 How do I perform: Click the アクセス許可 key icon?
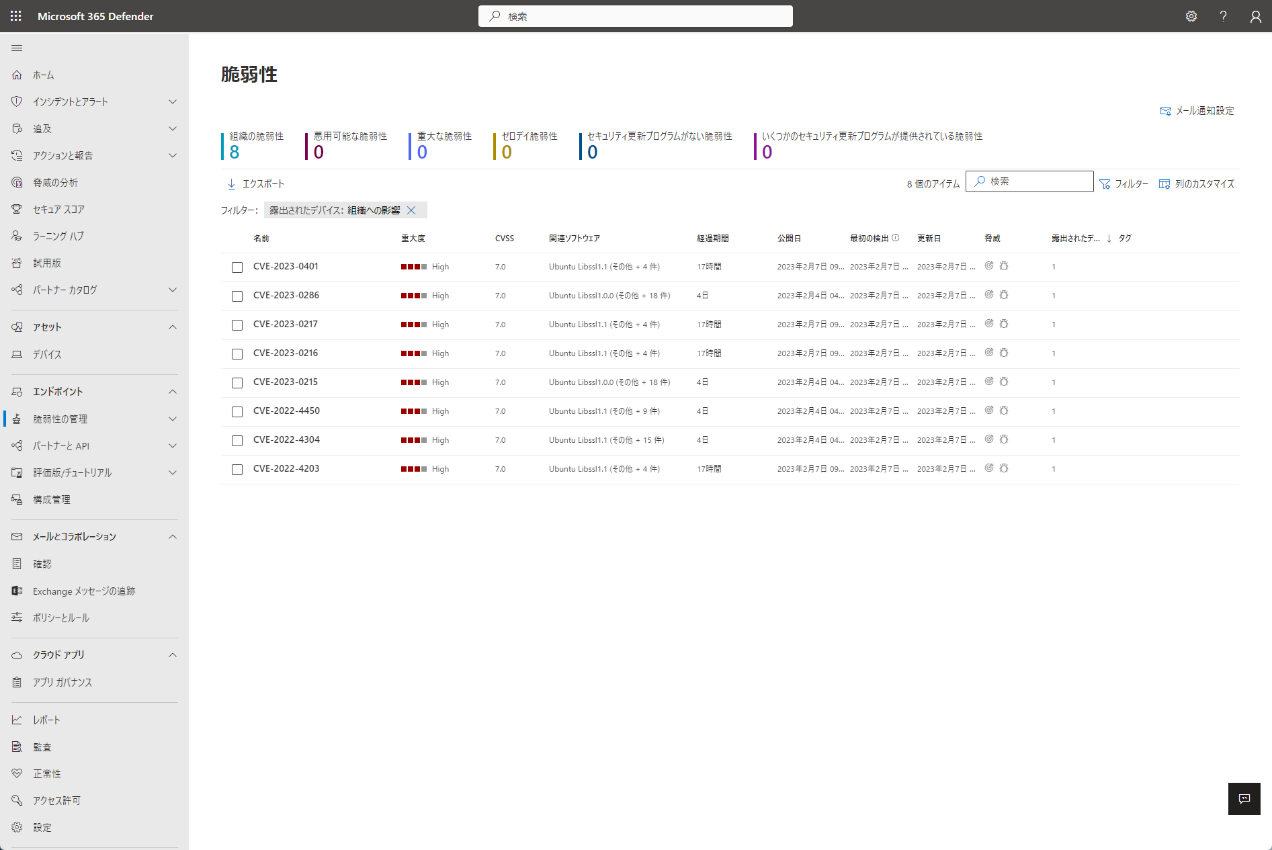tap(17, 800)
